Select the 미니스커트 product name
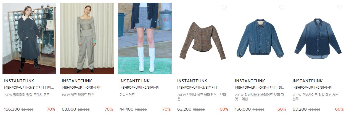The height and width of the screenshot is (114, 344). [127, 95]
